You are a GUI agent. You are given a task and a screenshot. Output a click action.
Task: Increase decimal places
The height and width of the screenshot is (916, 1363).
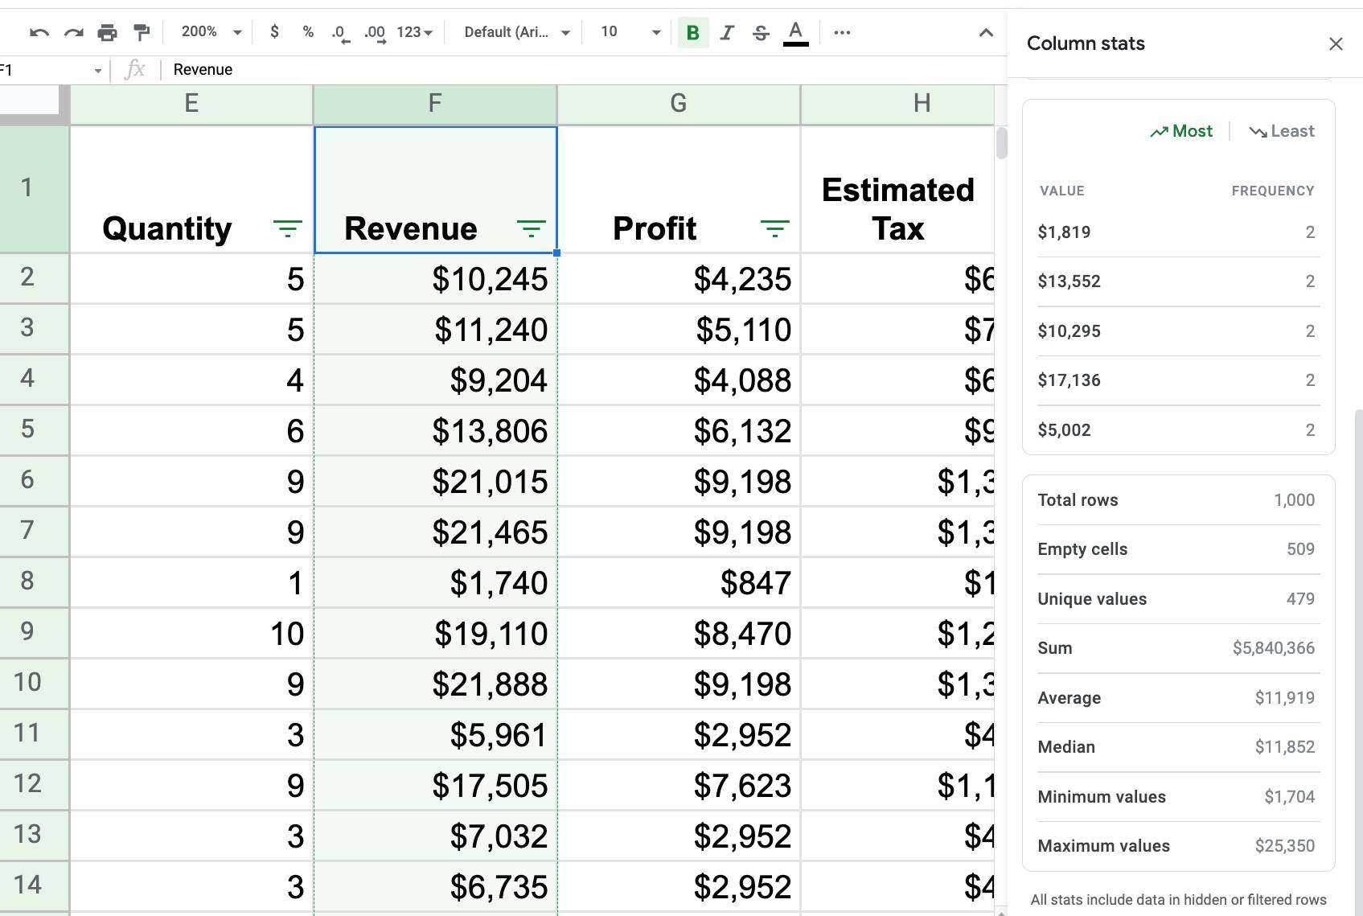click(374, 32)
